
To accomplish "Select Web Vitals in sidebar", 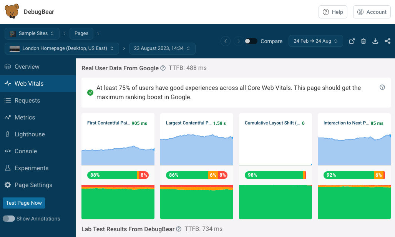I will [x=38, y=84].
